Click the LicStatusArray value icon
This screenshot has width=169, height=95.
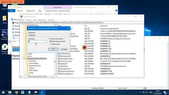pos(59,54)
